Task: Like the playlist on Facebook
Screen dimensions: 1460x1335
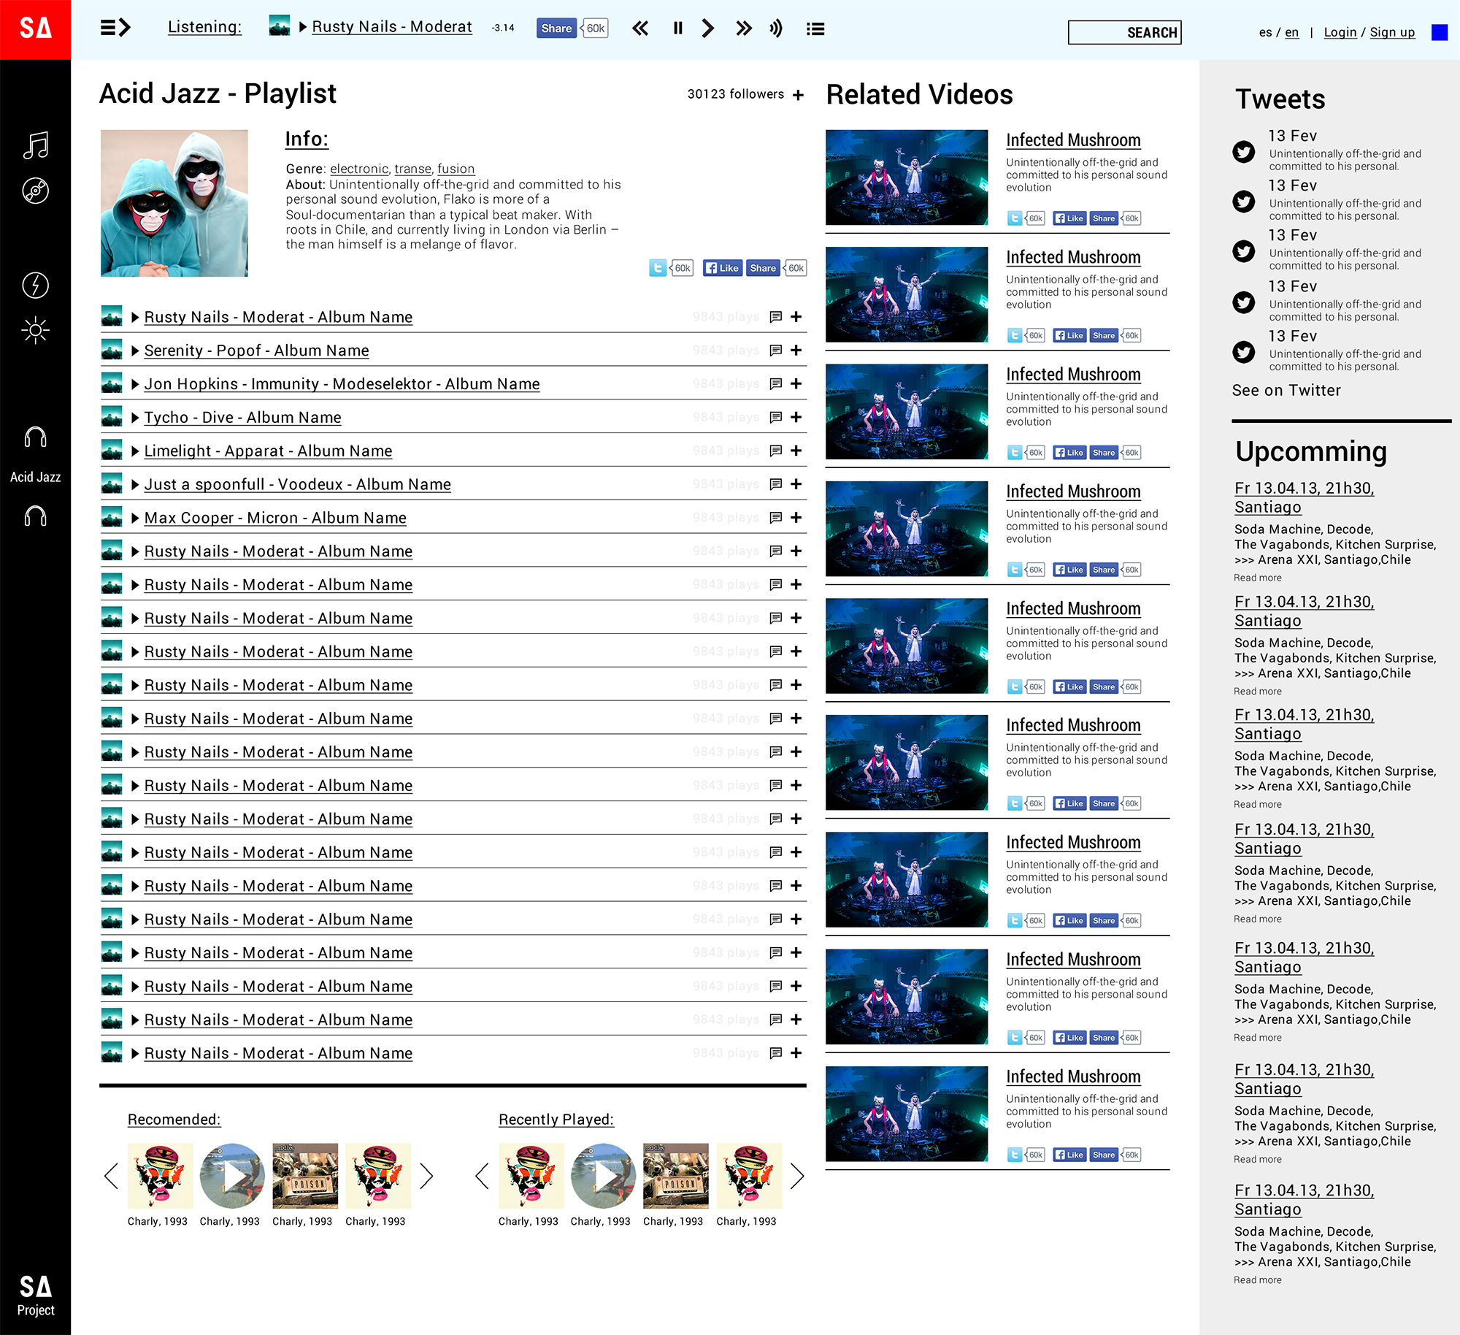Action: (723, 268)
